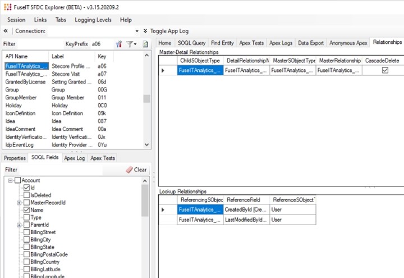Click the funnel filter icon
This screenshot has width=404, height=278.
click(x=130, y=44)
